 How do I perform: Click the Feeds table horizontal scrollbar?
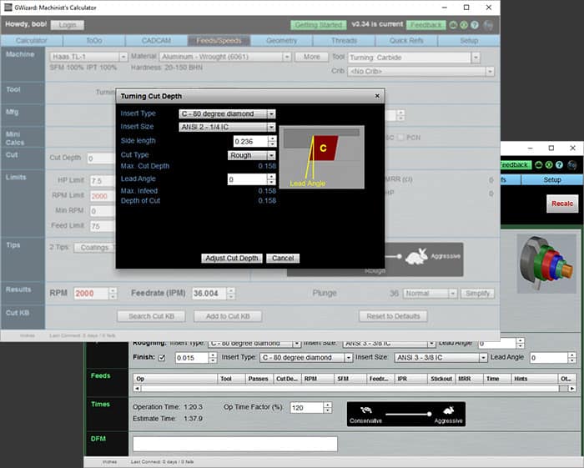point(355,388)
